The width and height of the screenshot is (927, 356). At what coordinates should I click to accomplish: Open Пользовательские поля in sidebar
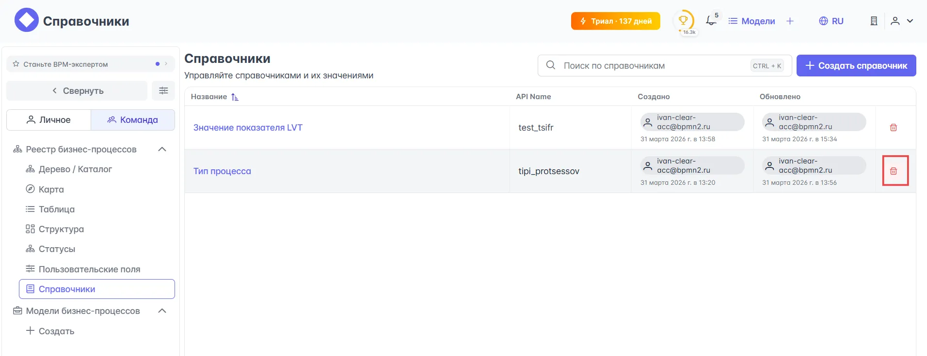tap(89, 269)
